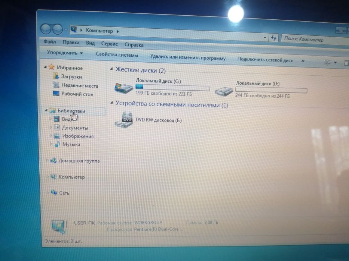Image resolution: width=349 pixels, height=261 pixels.
Task: Click the Рабочий стол icon
Action: (56, 93)
